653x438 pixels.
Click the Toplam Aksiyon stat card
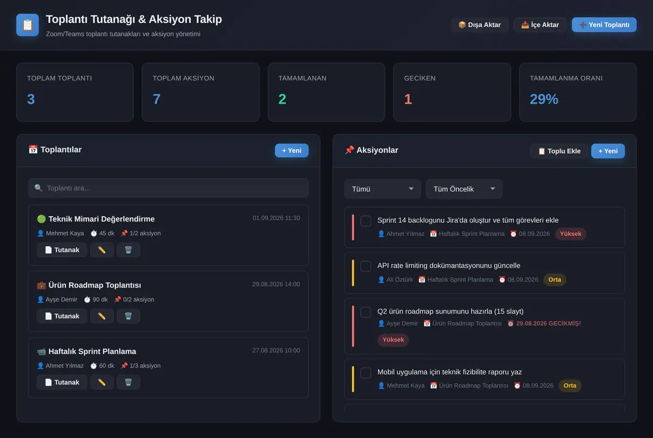(200, 92)
